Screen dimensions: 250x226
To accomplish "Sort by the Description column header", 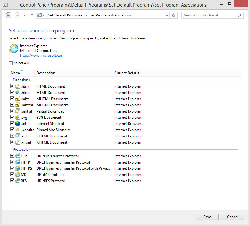I will 73,73.
